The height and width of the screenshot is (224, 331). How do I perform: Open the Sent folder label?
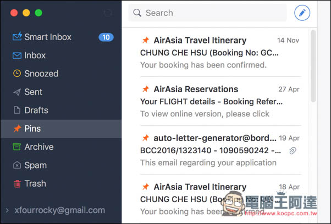pyautogui.click(x=34, y=92)
